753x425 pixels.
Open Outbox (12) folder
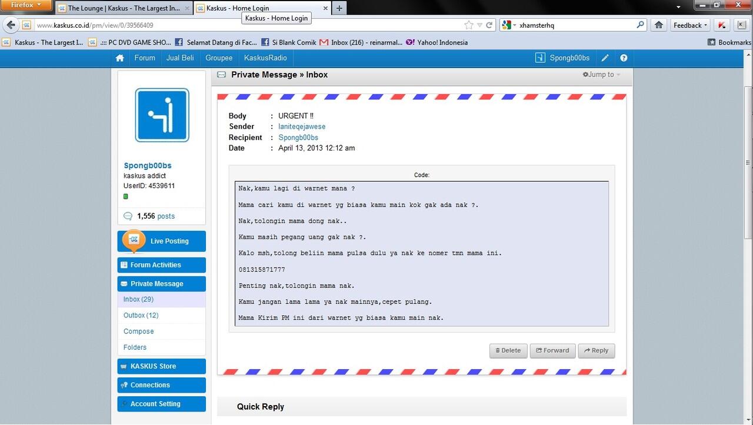(141, 316)
